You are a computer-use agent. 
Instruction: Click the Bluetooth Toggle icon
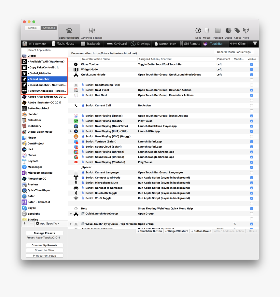tap(76, 193)
